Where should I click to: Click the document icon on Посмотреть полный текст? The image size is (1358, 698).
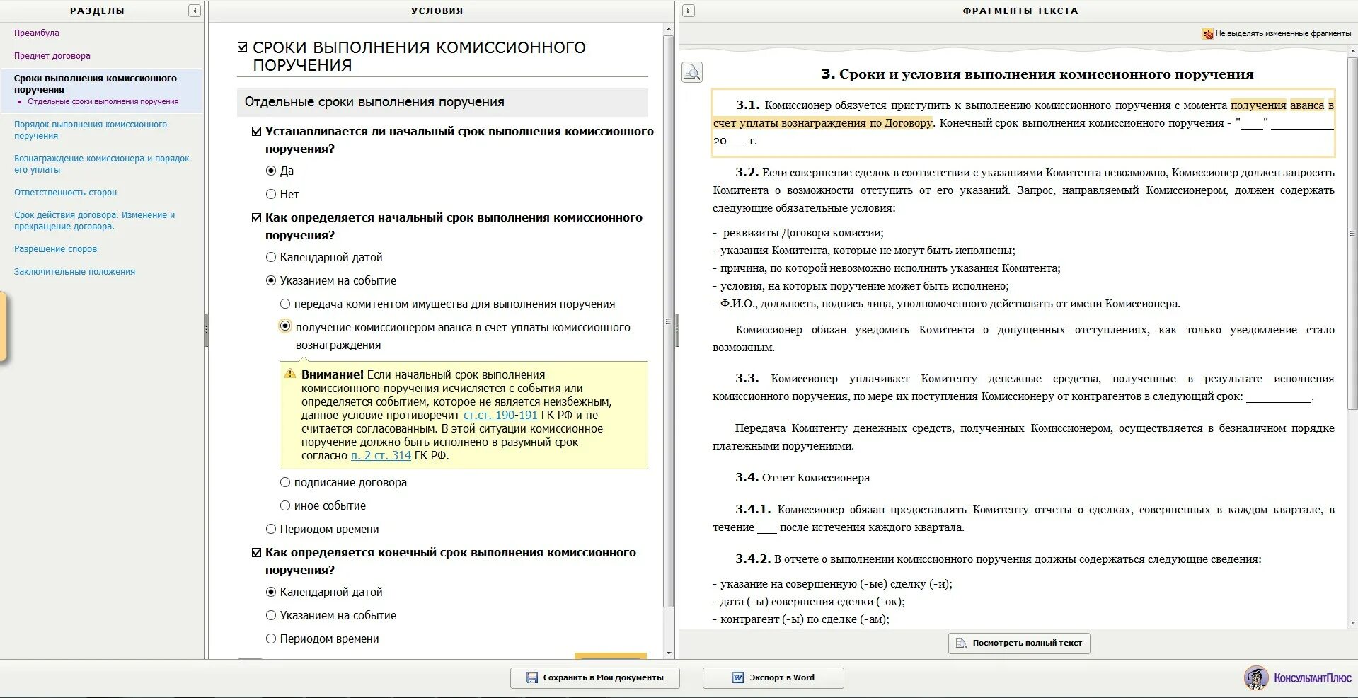[961, 643]
